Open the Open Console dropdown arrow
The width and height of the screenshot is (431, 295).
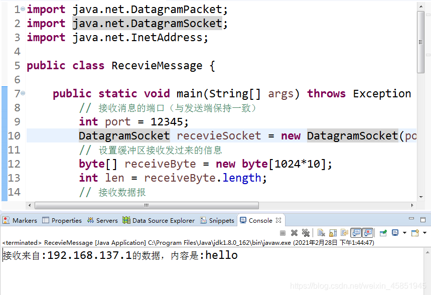(424, 233)
